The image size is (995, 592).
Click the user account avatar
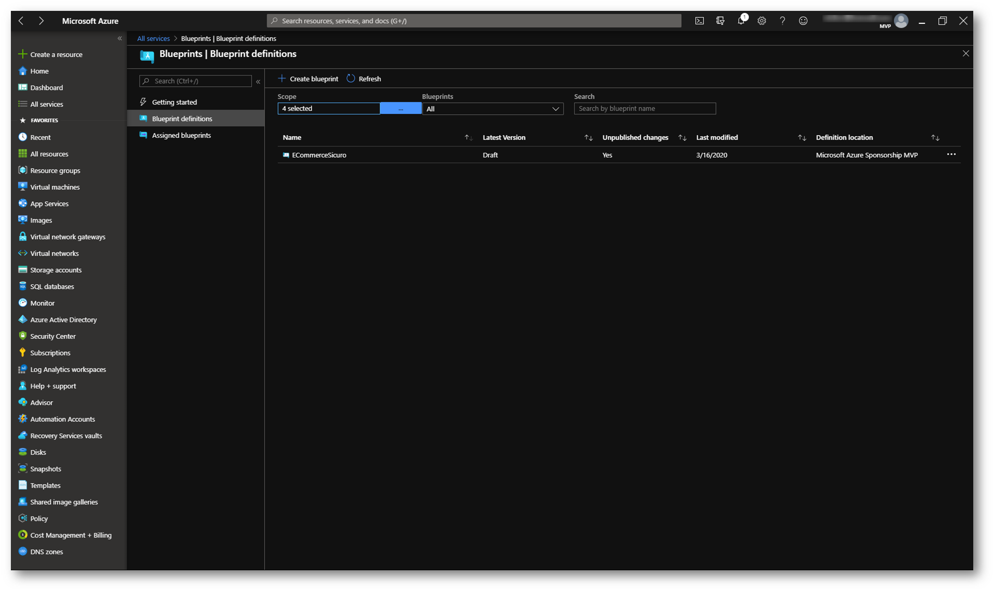901,21
